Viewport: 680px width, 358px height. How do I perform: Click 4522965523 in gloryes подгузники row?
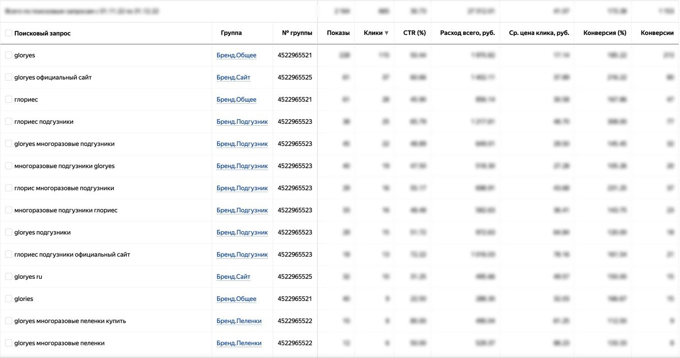295,232
